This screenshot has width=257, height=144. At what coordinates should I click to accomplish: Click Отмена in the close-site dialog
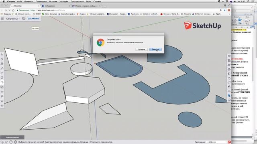pyautogui.click(x=141, y=49)
